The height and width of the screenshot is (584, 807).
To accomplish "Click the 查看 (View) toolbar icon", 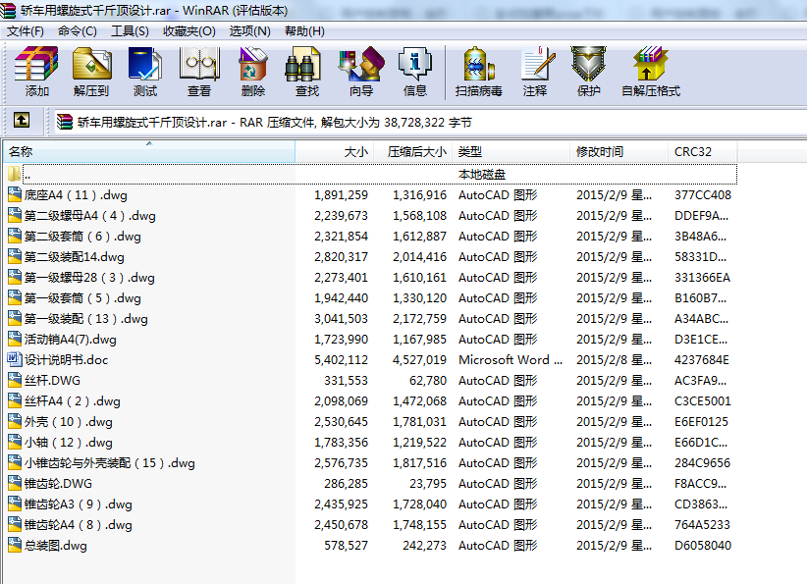I will tap(199, 64).
